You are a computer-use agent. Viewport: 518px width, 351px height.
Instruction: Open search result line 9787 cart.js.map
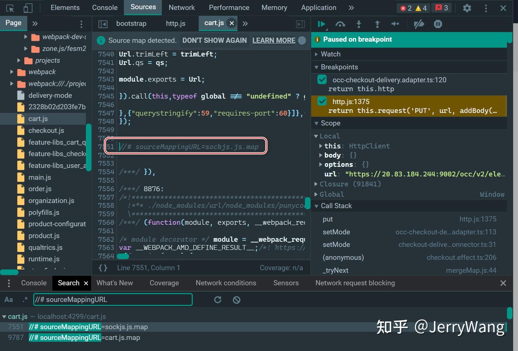84,338
